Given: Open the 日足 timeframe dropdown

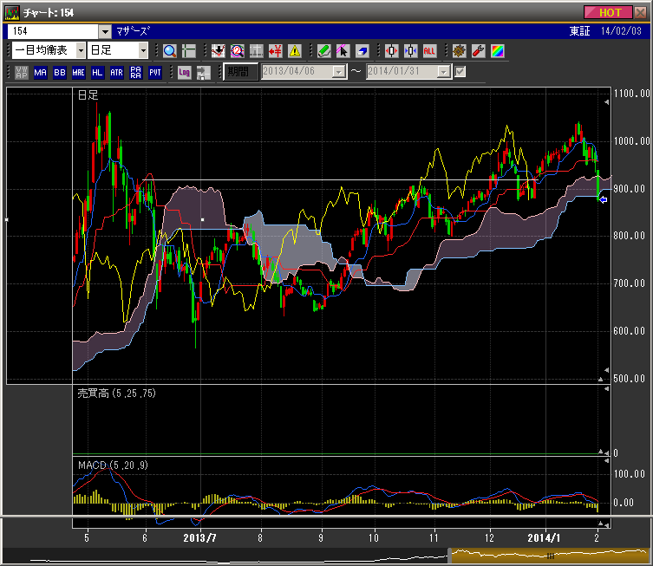Looking at the screenshot, I should (143, 51).
